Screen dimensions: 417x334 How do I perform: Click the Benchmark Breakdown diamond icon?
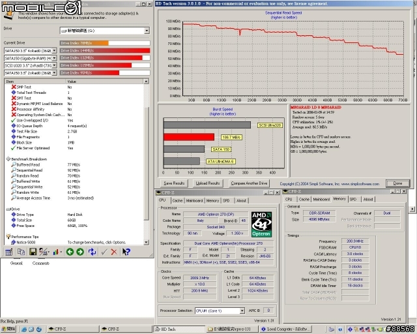(x=8, y=159)
